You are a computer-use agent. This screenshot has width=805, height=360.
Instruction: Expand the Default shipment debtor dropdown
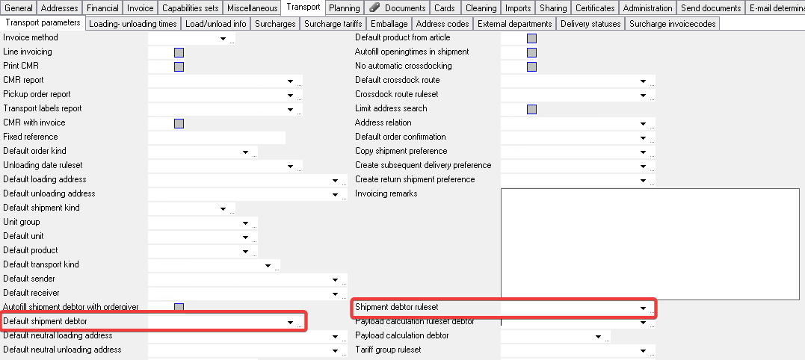(290, 323)
